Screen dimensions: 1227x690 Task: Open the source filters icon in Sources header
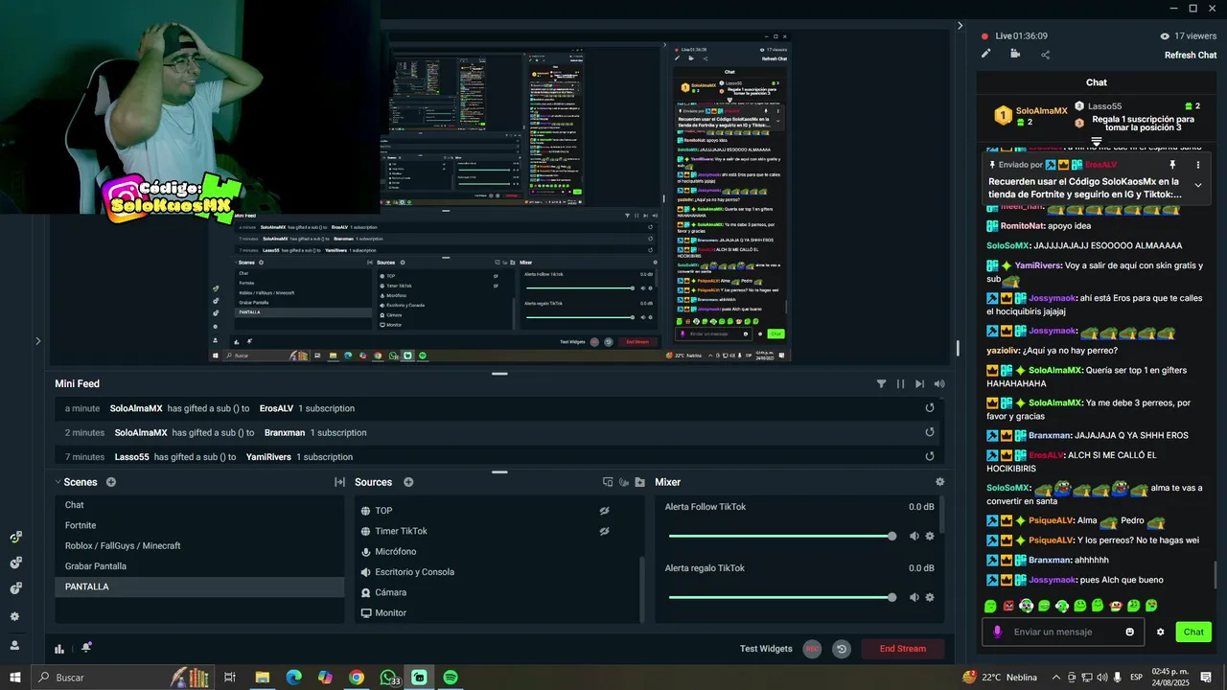click(623, 482)
